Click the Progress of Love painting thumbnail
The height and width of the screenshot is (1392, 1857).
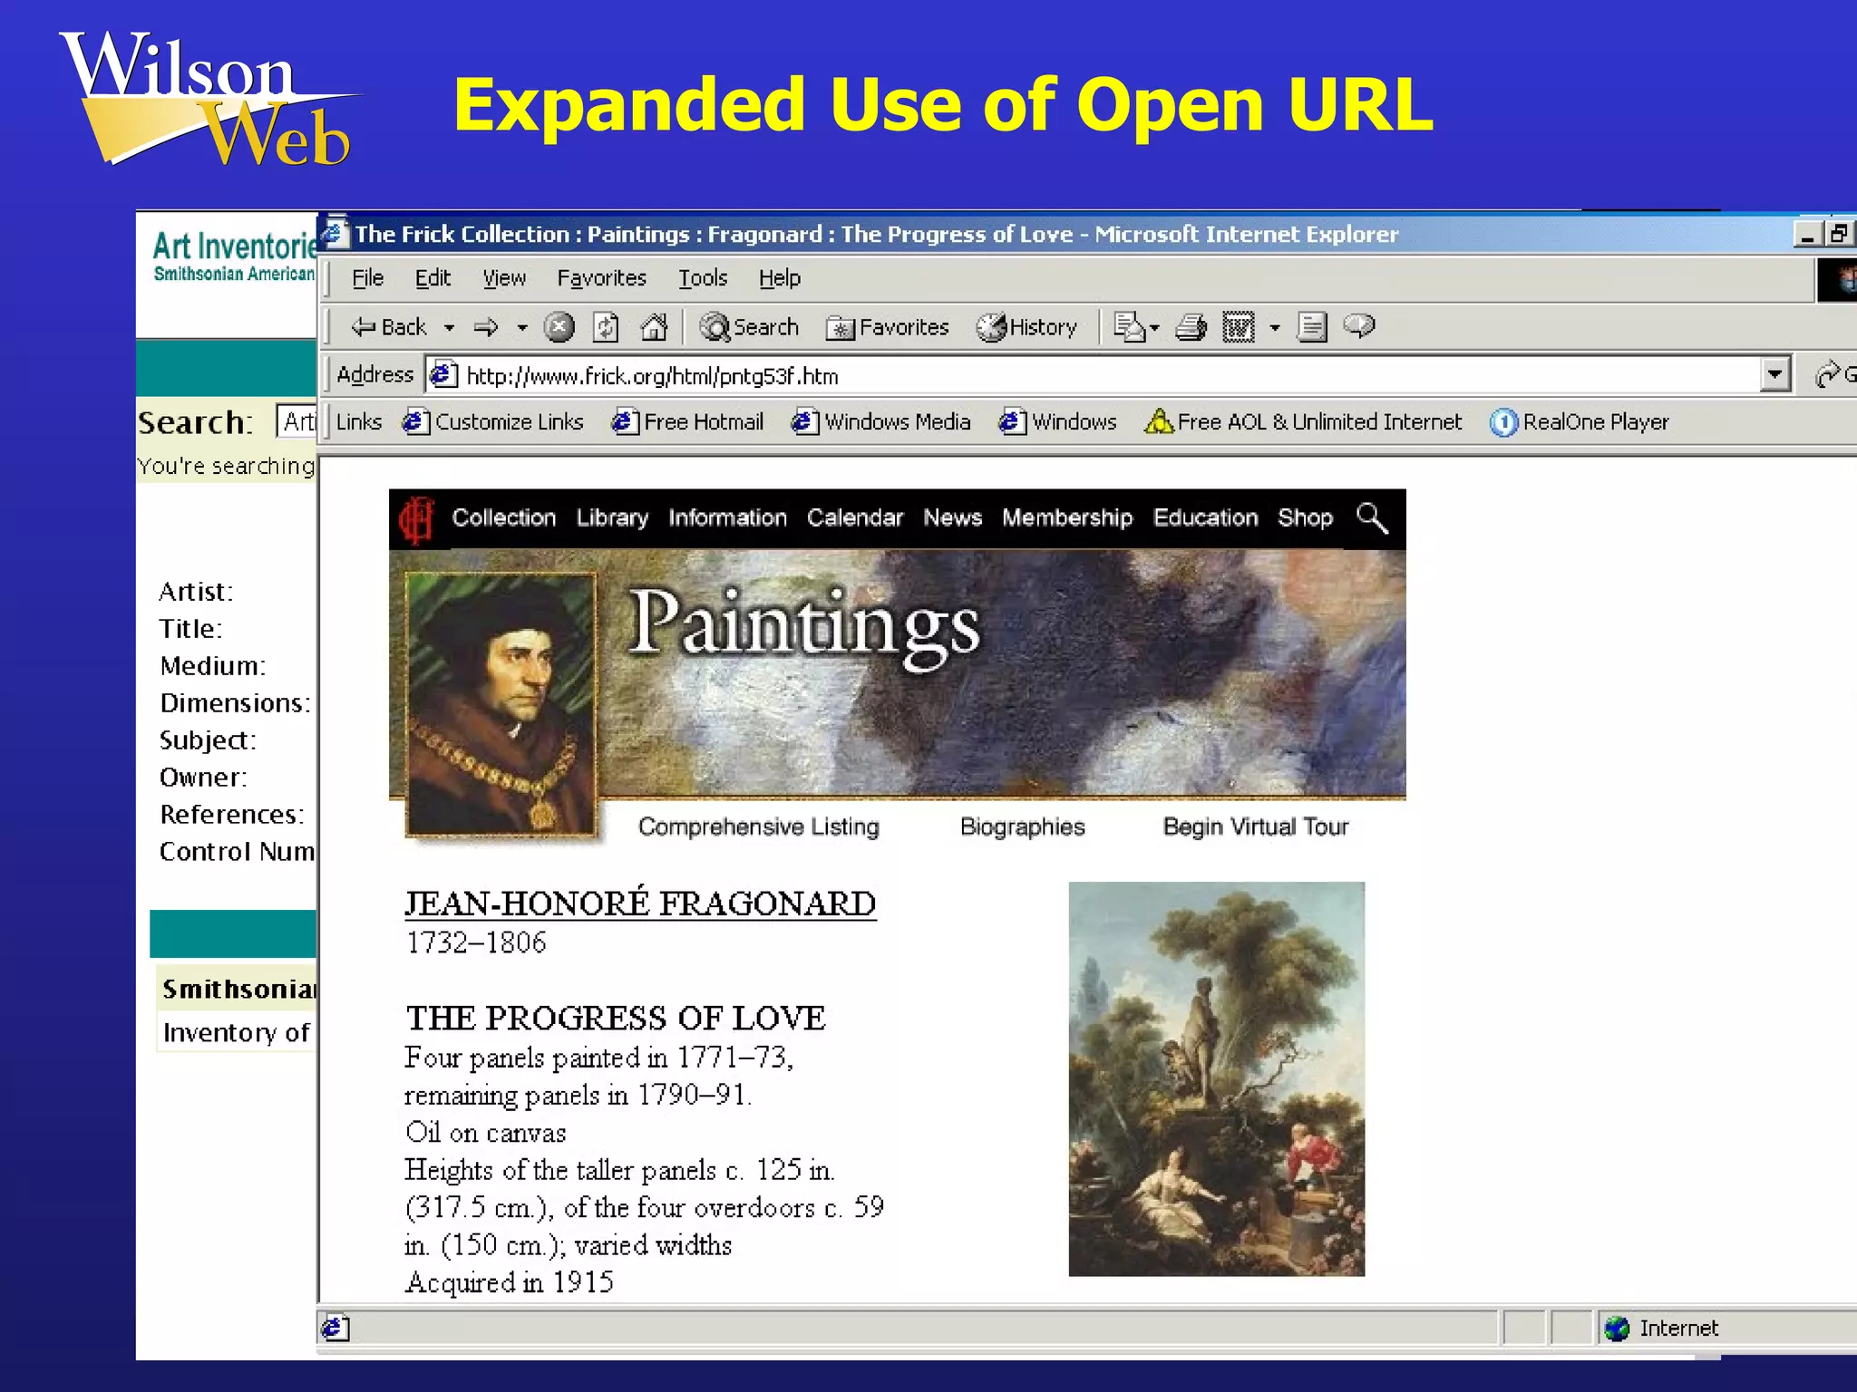pyautogui.click(x=1216, y=1078)
